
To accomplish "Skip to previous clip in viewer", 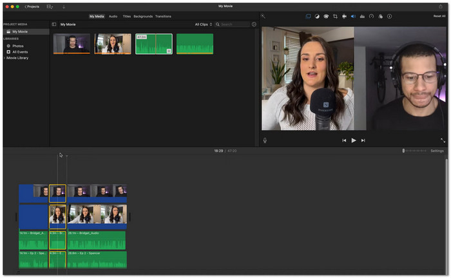I will [344, 140].
